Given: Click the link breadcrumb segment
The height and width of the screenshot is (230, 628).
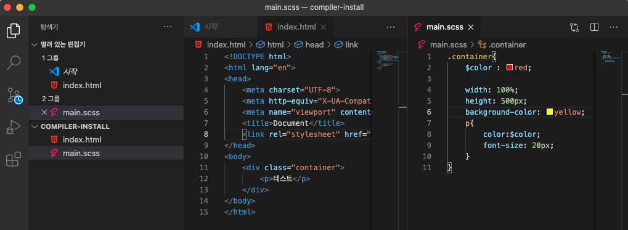Looking at the screenshot, I should pyautogui.click(x=346, y=44).
